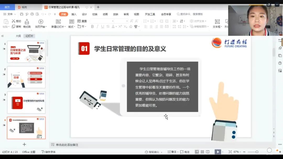Switch to the Outline (大纲) pane tab
The width and height of the screenshot is (283, 159).
point(18,36)
